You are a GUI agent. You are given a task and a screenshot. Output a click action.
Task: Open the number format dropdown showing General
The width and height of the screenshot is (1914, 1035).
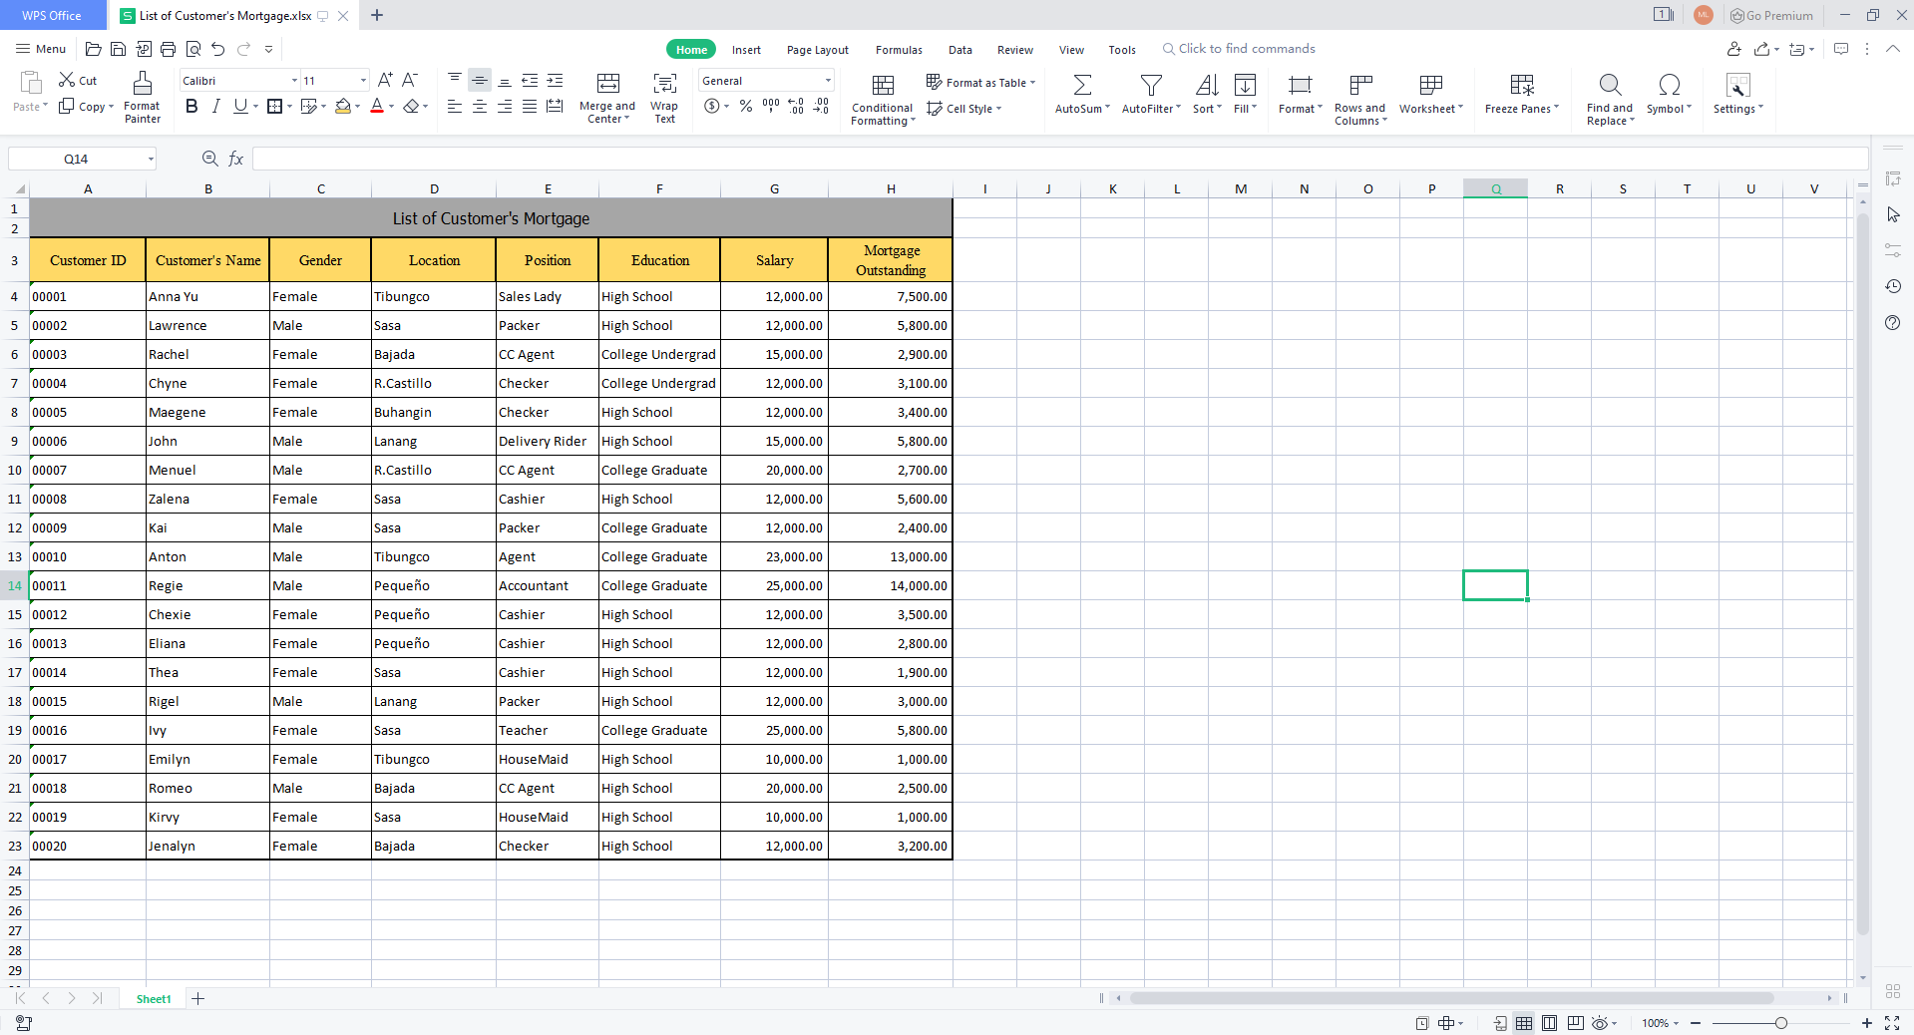[828, 81]
